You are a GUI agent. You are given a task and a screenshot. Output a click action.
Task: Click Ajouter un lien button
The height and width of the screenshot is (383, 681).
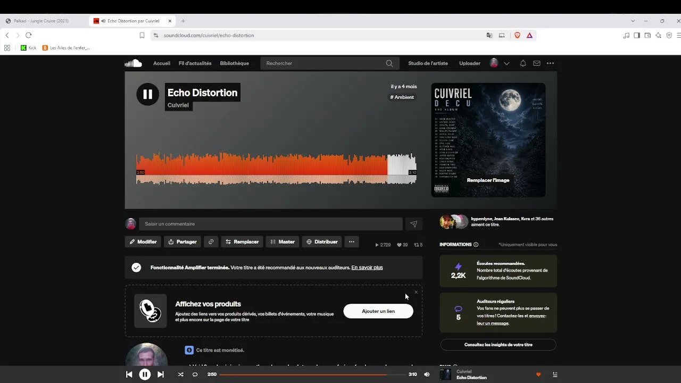point(378,311)
